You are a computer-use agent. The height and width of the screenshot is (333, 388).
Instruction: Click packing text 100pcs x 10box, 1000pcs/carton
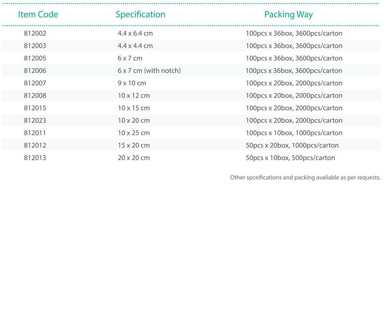[294, 133]
